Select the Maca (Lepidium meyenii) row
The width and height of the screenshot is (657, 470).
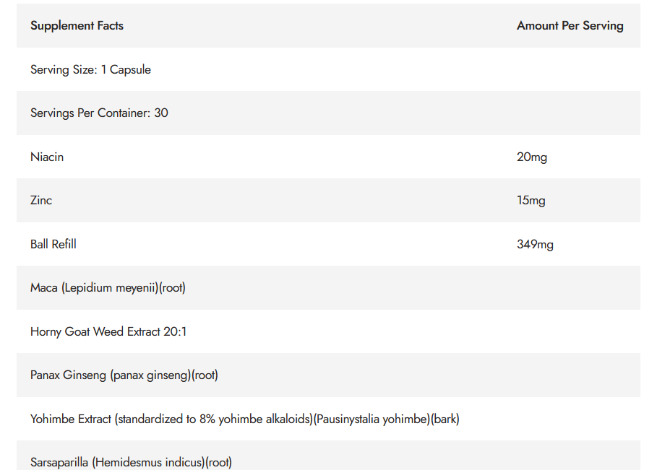click(328, 287)
